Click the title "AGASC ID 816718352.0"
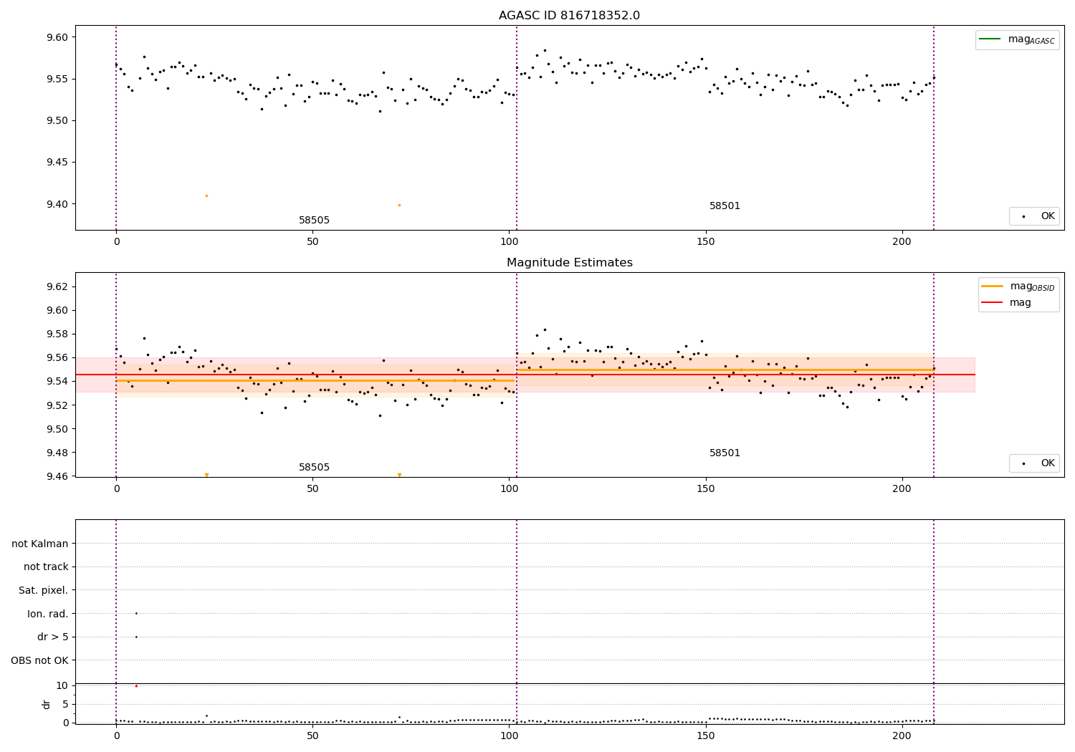This screenshot has width=1075, height=752. point(569,16)
